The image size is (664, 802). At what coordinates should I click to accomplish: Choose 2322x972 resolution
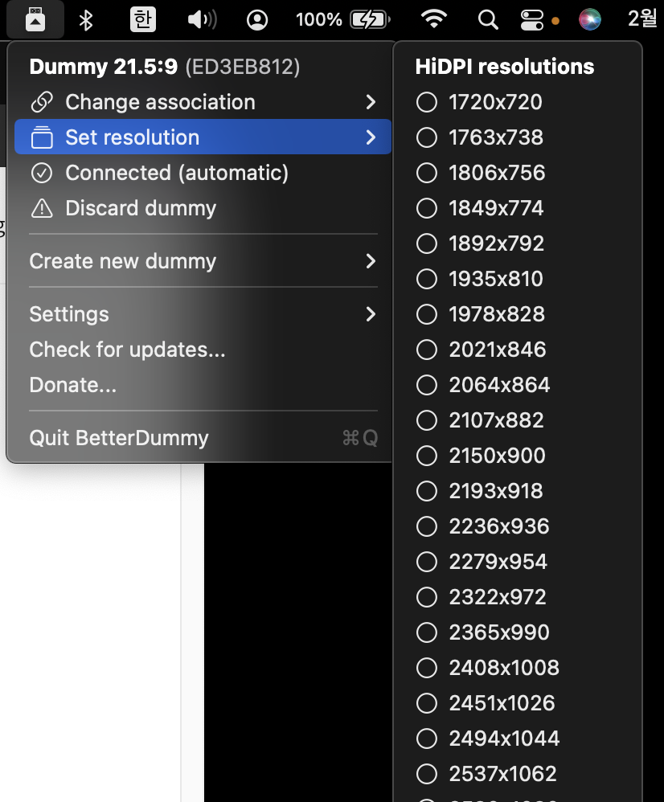(x=517, y=597)
